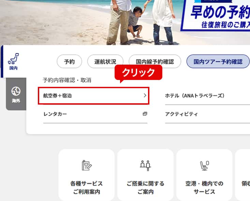Open the ホテル(ANAトラベラーズ) link
This screenshot has width=250, height=201.
(207, 96)
